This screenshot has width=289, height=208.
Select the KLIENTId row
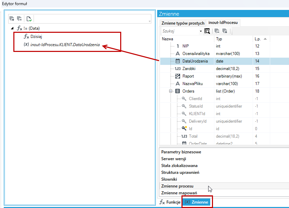[225, 114]
